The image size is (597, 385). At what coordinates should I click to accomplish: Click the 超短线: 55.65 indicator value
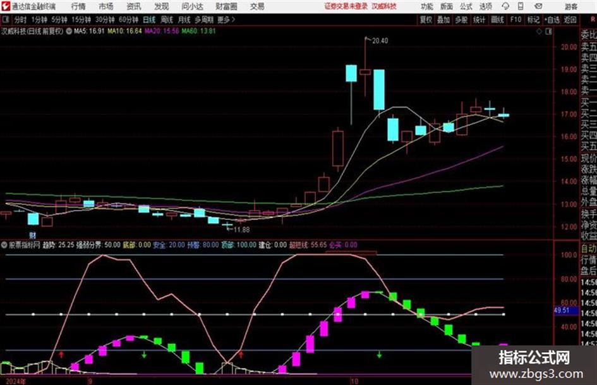click(308, 245)
